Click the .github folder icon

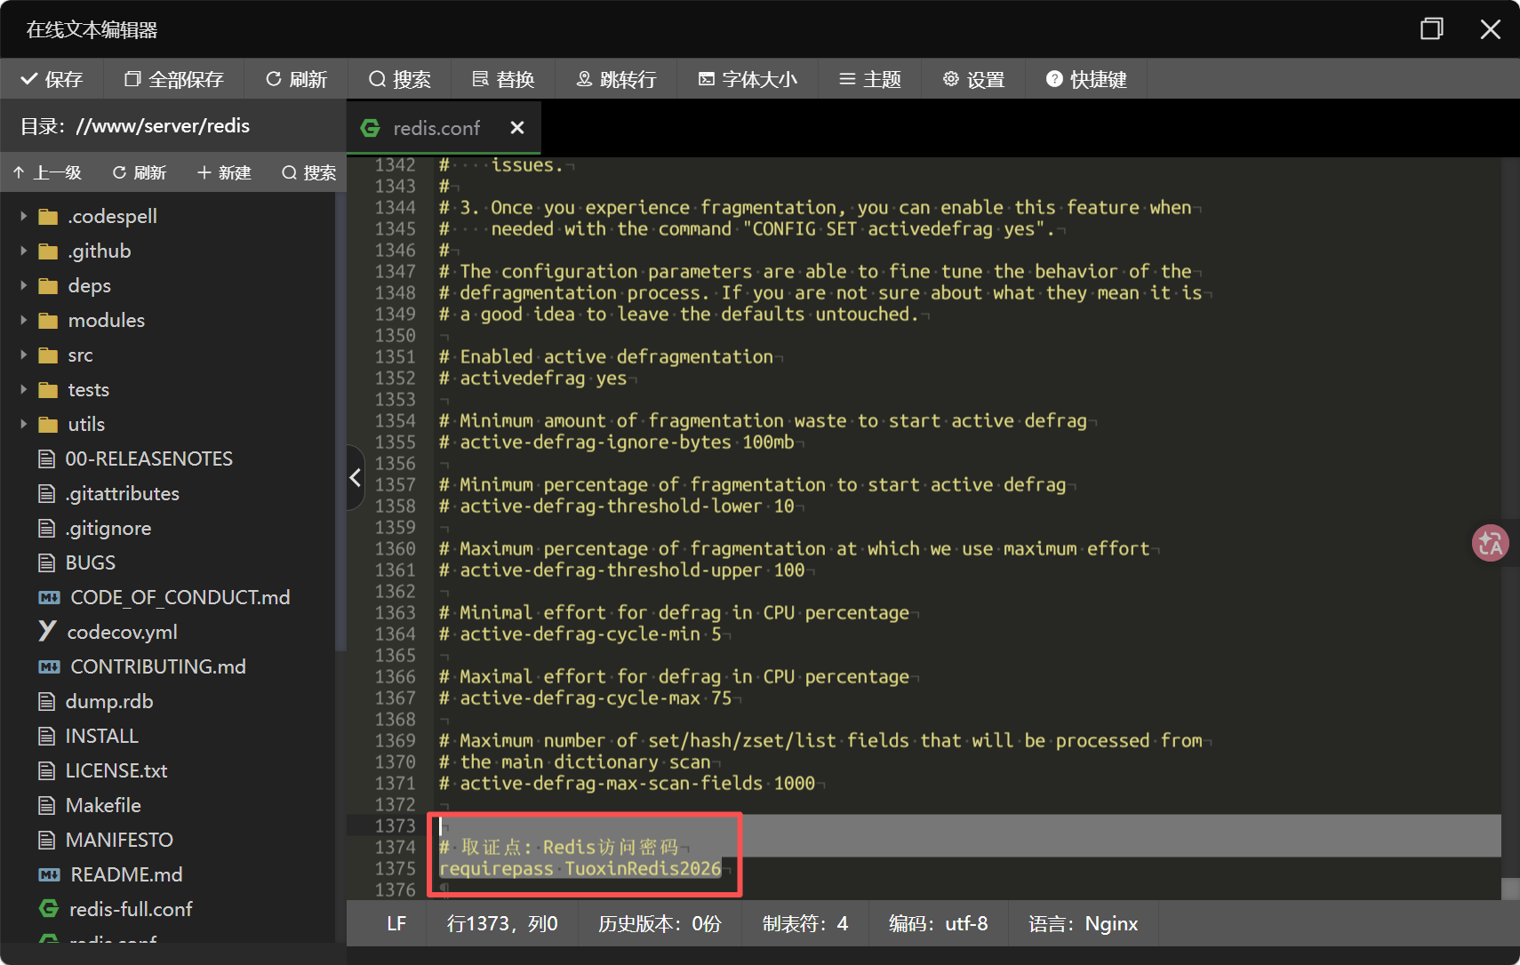click(48, 251)
